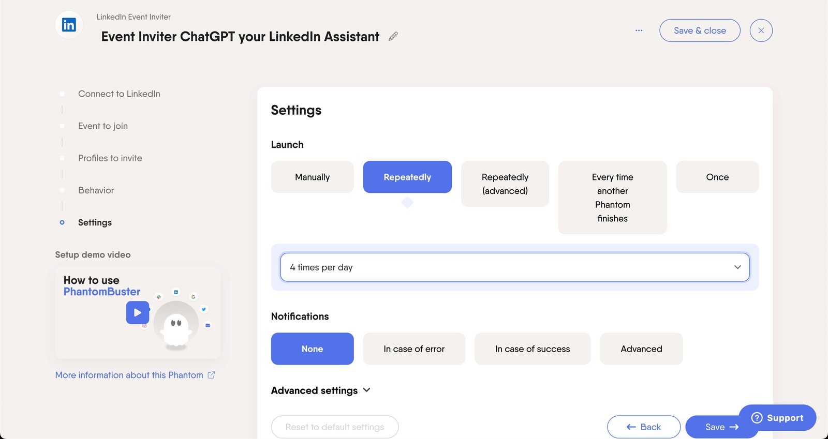Viewport: 828px width, 439px height.
Task: Set notifications to None
Action: tap(313, 349)
